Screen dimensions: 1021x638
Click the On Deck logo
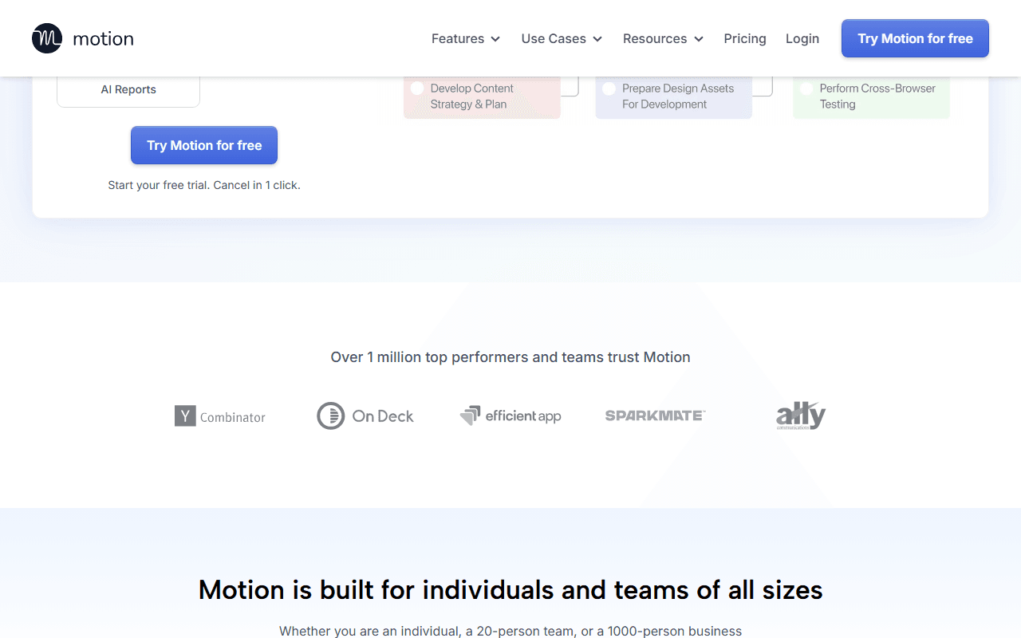point(365,416)
